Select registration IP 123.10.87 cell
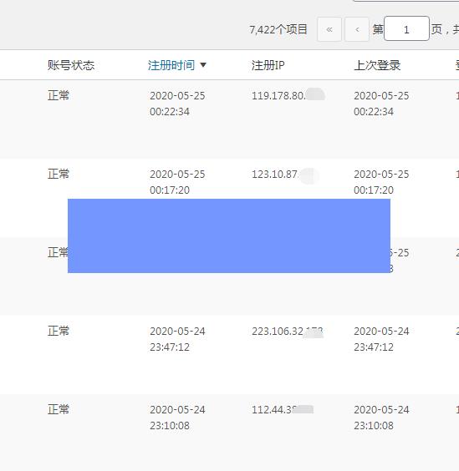 coord(285,175)
